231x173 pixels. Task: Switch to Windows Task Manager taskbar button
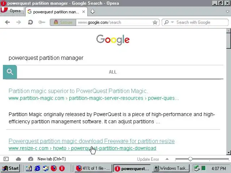171,168
